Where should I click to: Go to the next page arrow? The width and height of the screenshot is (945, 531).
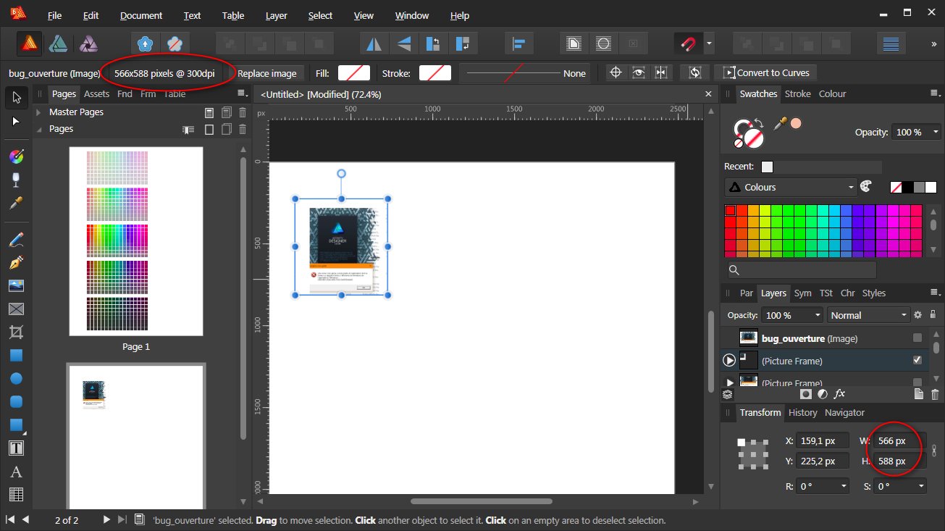tap(106, 519)
